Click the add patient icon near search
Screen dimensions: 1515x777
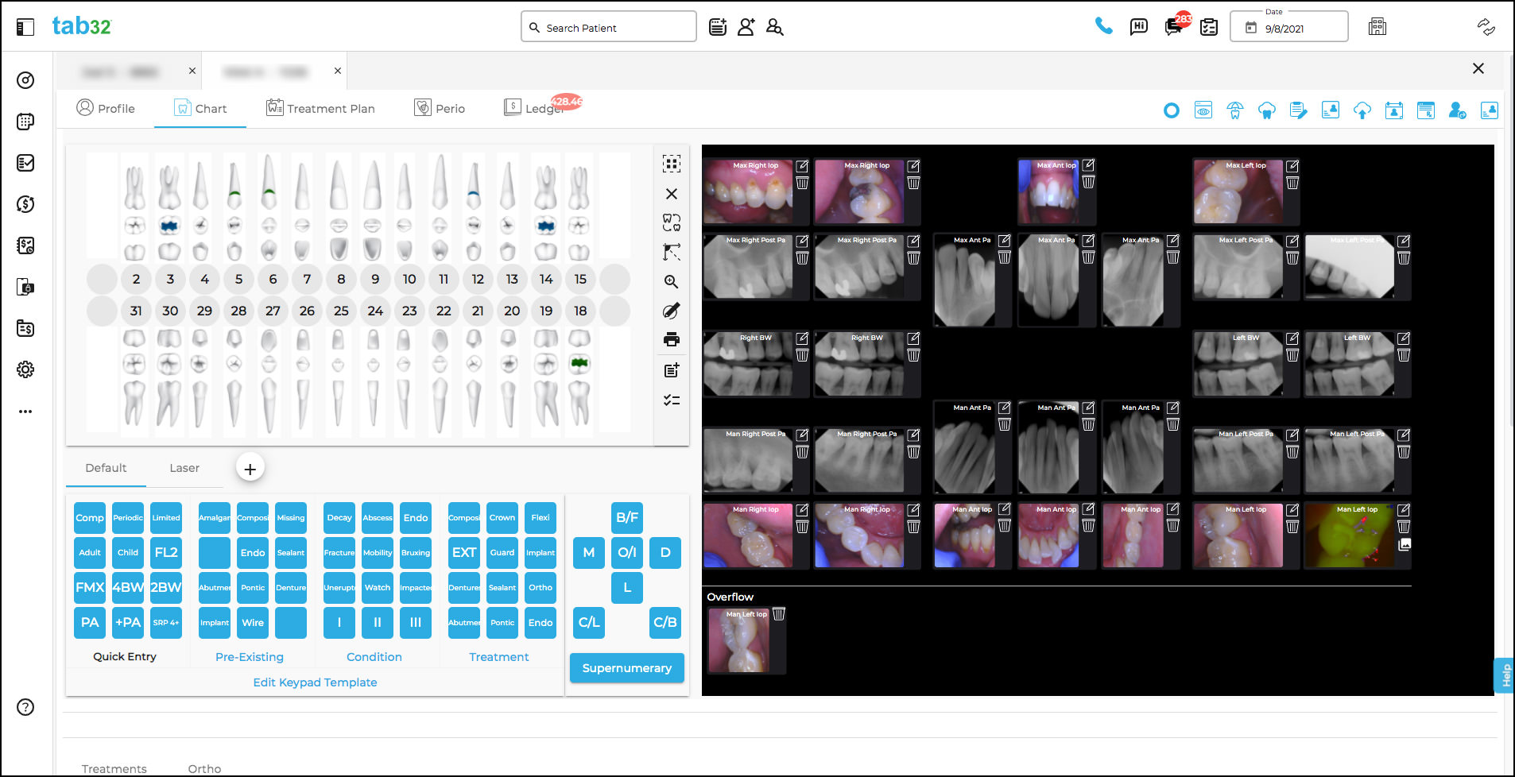click(746, 27)
